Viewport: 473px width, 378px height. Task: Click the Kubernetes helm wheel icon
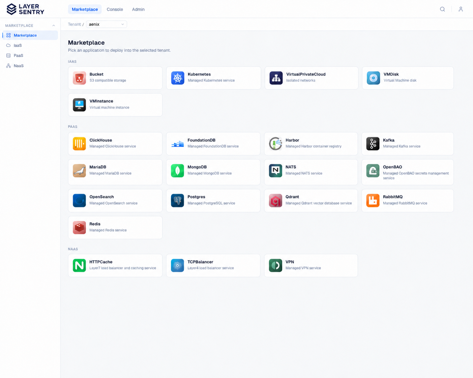pyautogui.click(x=178, y=78)
